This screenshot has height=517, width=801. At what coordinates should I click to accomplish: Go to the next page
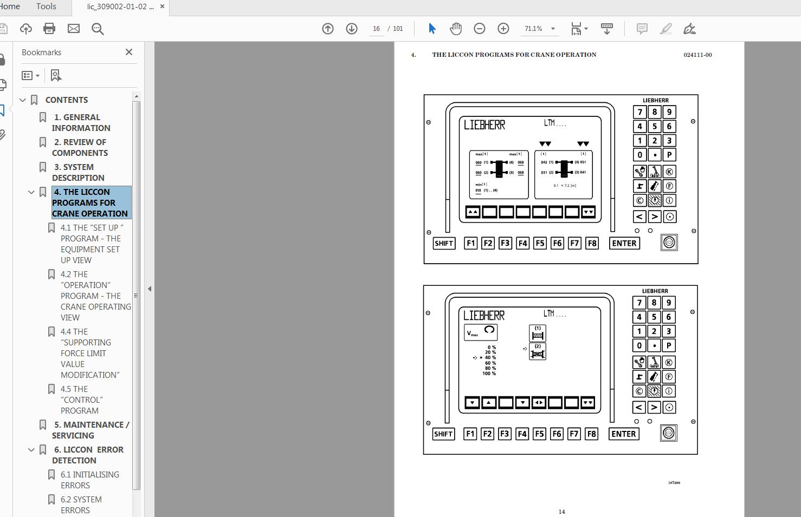tap(351, 29)
